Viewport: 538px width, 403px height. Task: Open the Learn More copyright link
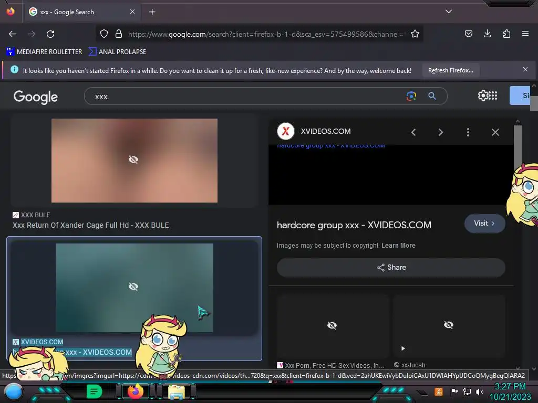point(398,246)
